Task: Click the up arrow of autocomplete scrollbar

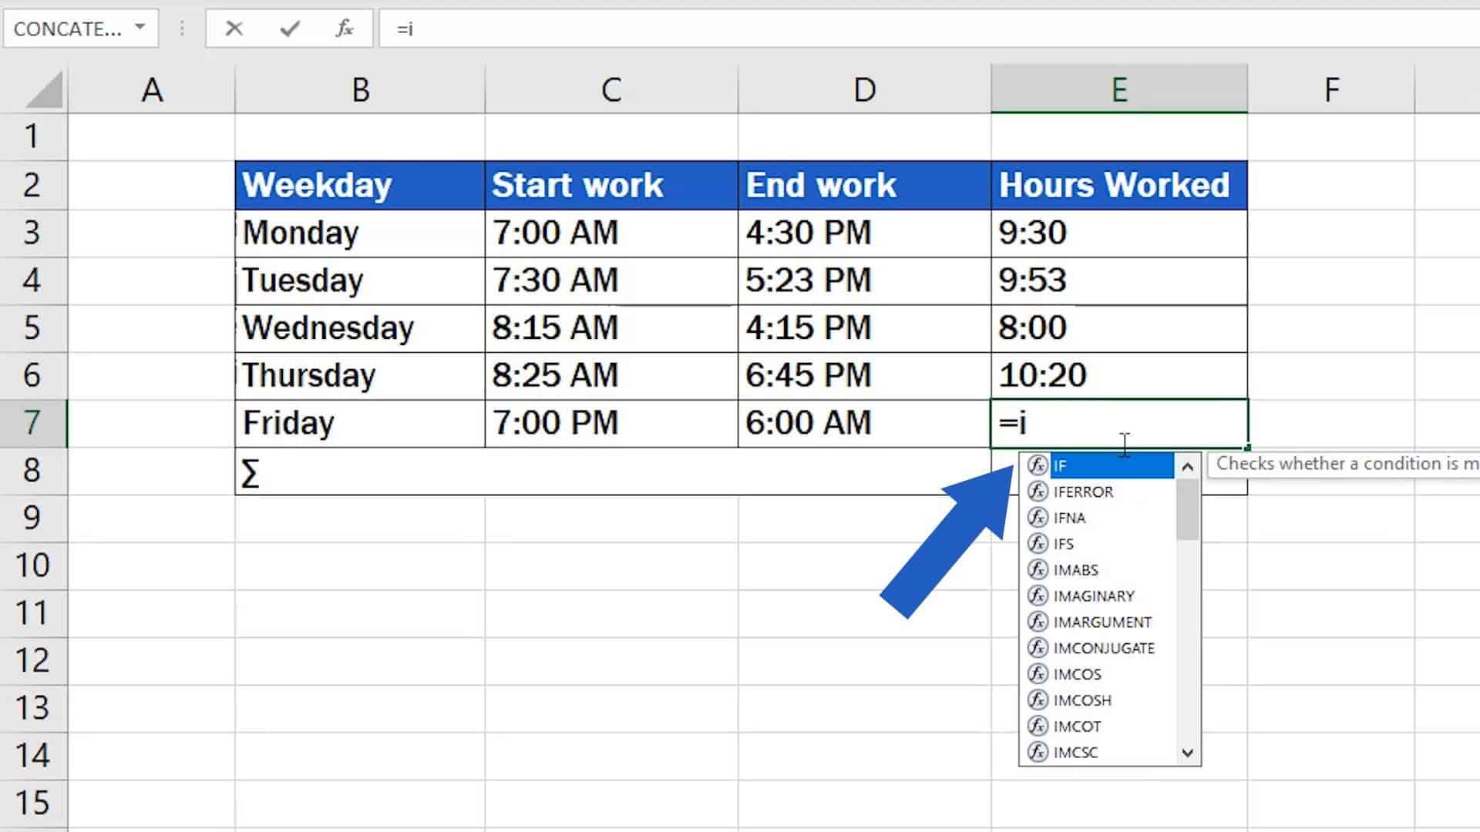Action: [1188, 466]
